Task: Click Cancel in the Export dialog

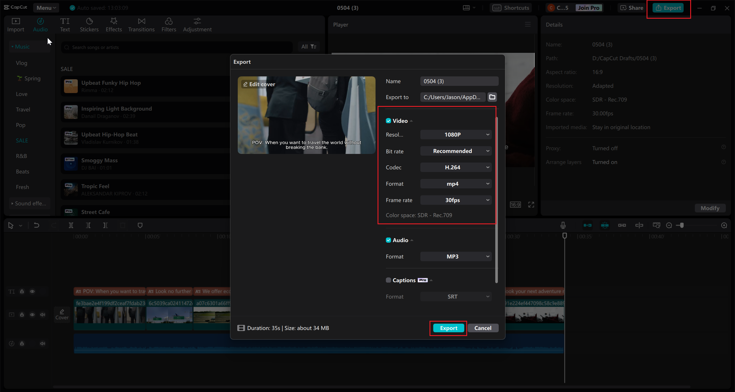Action: [483, 328]
